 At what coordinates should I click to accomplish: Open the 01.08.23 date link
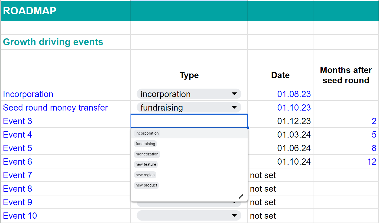click(x=294, y=94)
